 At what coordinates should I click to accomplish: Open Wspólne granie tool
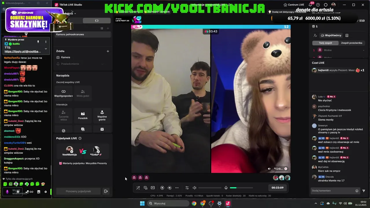[102, 116]
